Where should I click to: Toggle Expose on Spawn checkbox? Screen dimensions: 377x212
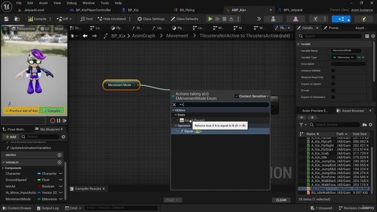click(333, 84)
